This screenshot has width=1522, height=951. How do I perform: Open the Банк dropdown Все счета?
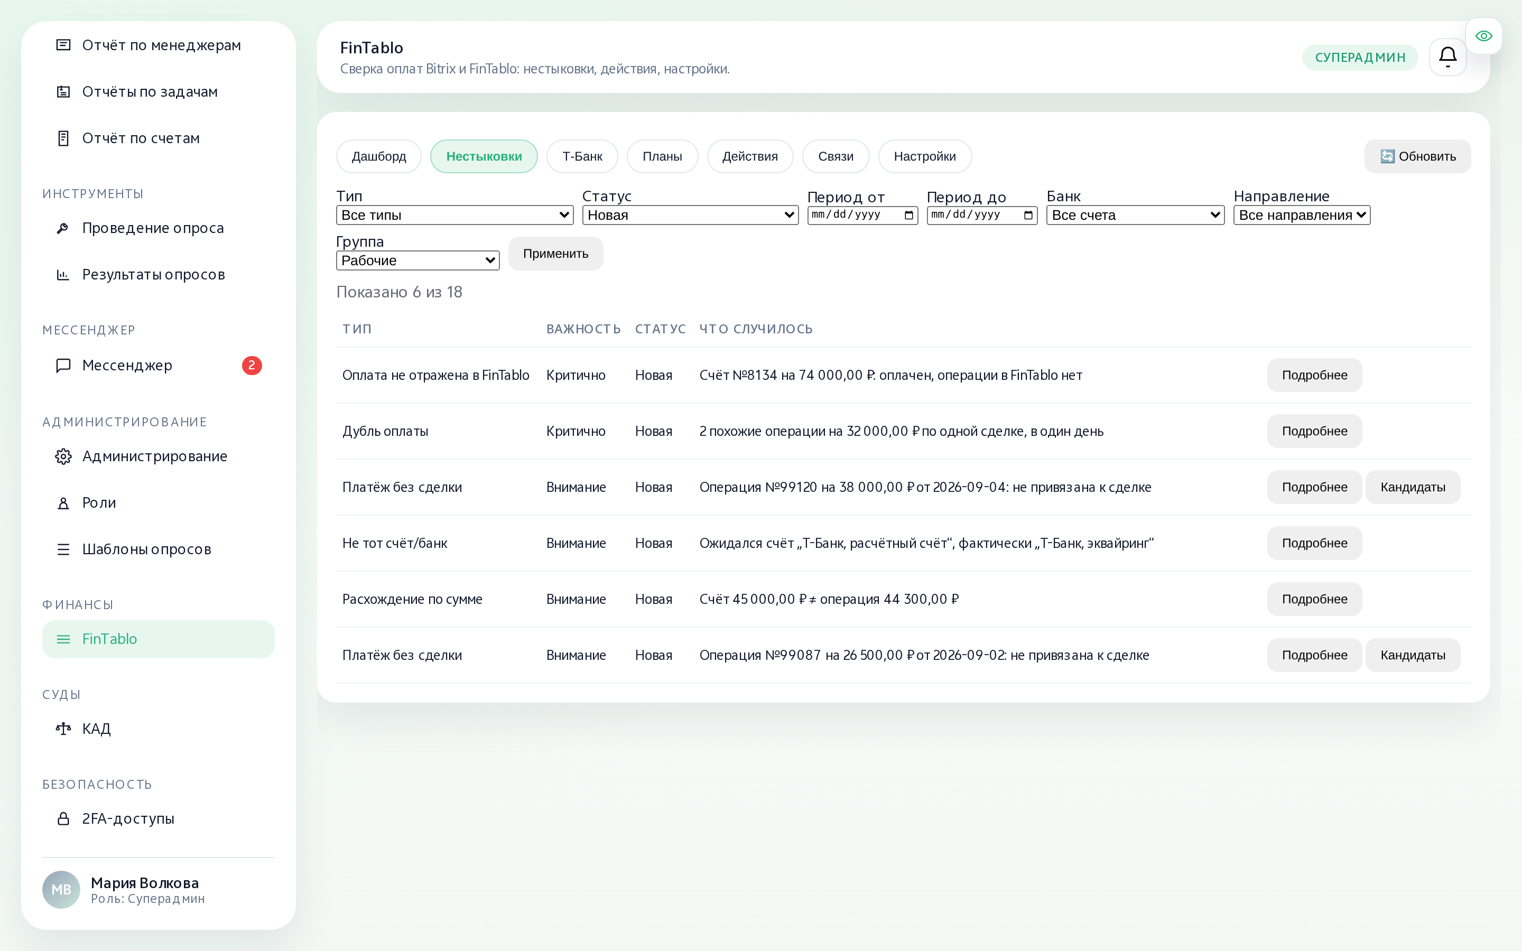(x=1135, y=215)
